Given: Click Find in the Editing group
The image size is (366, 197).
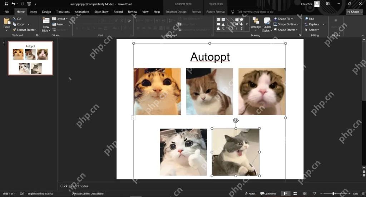Looking at the screenshot, I should 310,19.
